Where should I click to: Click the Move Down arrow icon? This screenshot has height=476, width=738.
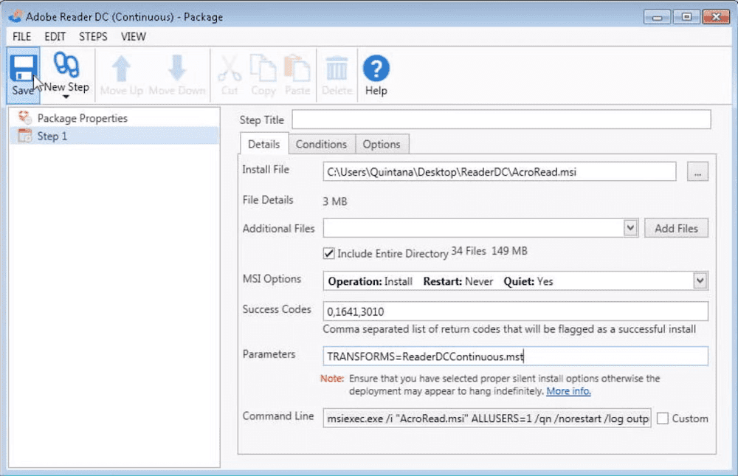tap(177, 69)
